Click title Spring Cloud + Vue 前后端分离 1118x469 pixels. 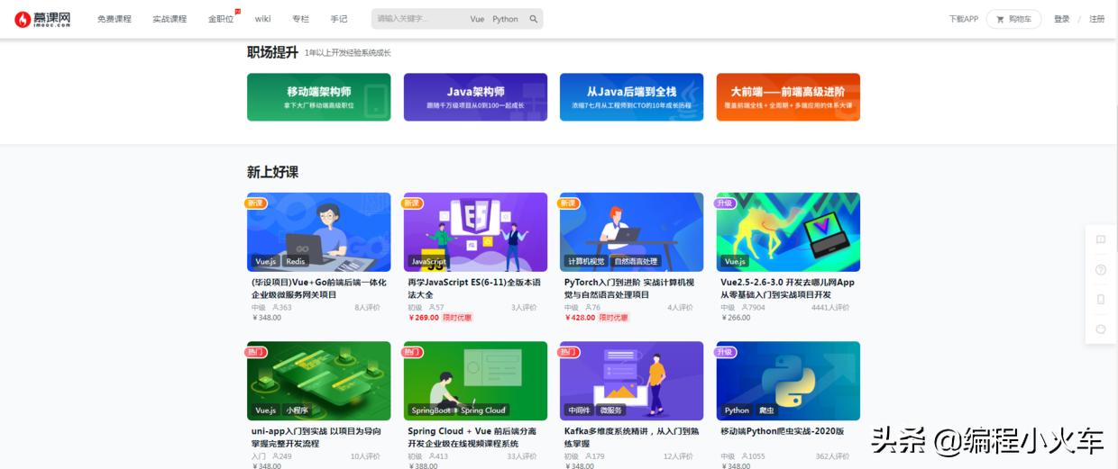pos(472,437)
